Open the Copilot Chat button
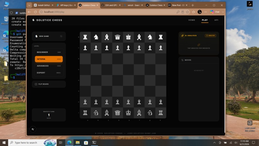 click(215, 12)
